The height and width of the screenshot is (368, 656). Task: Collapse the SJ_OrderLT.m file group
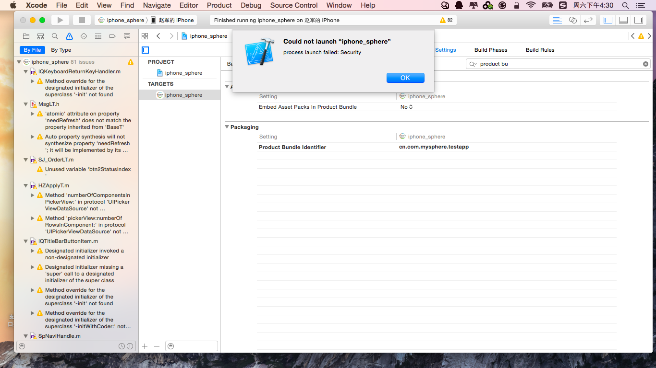(26, 160)
